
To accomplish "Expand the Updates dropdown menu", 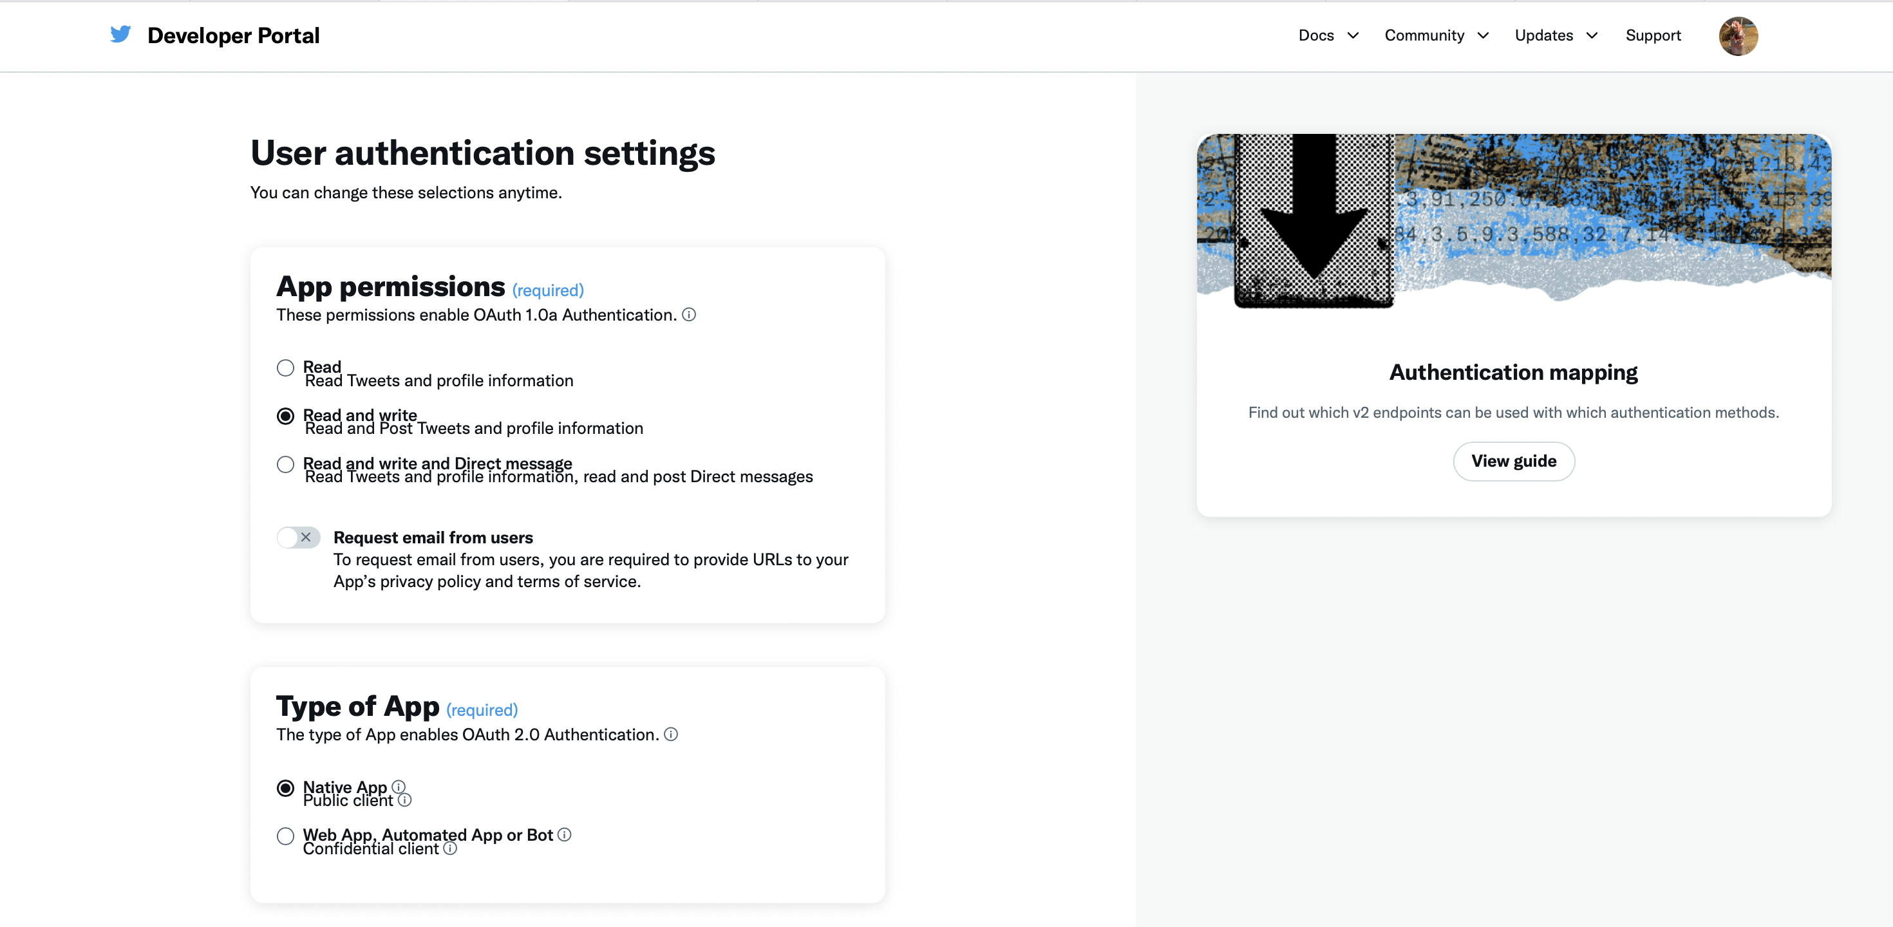I will (x=1556, y=35).
